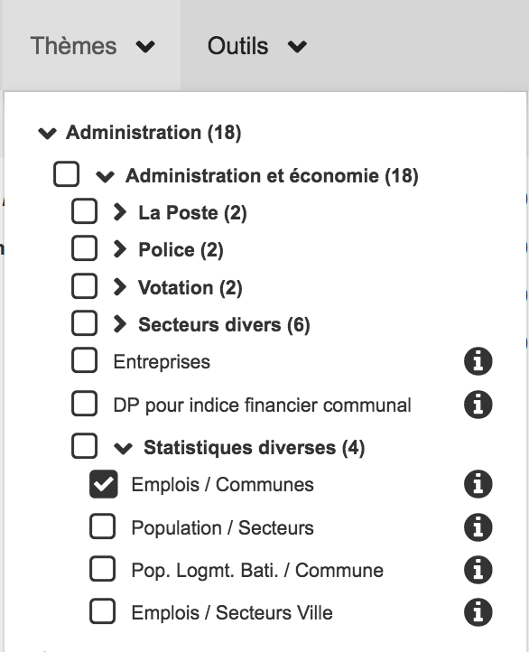Viewport: 529px width, 652px height.
Task: Check the Entreprises layer checkbox
Action: click(84, 360)
